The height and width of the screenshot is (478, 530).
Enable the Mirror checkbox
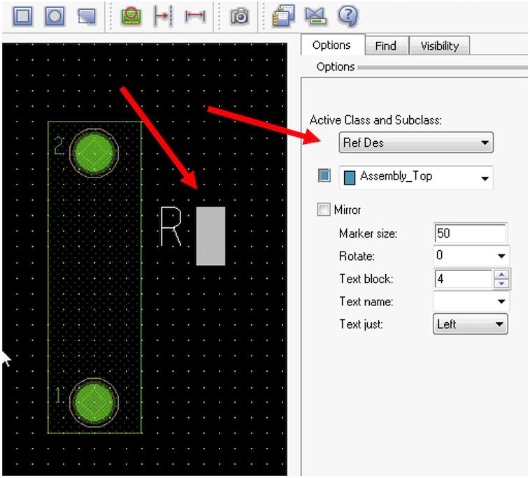323,210
